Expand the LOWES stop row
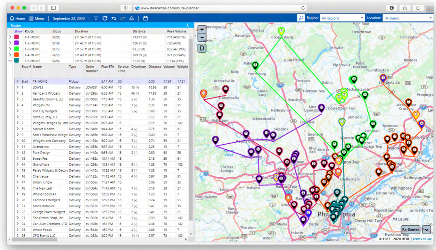Viewport: 436px width, 250px height. (x=17, y=87)
